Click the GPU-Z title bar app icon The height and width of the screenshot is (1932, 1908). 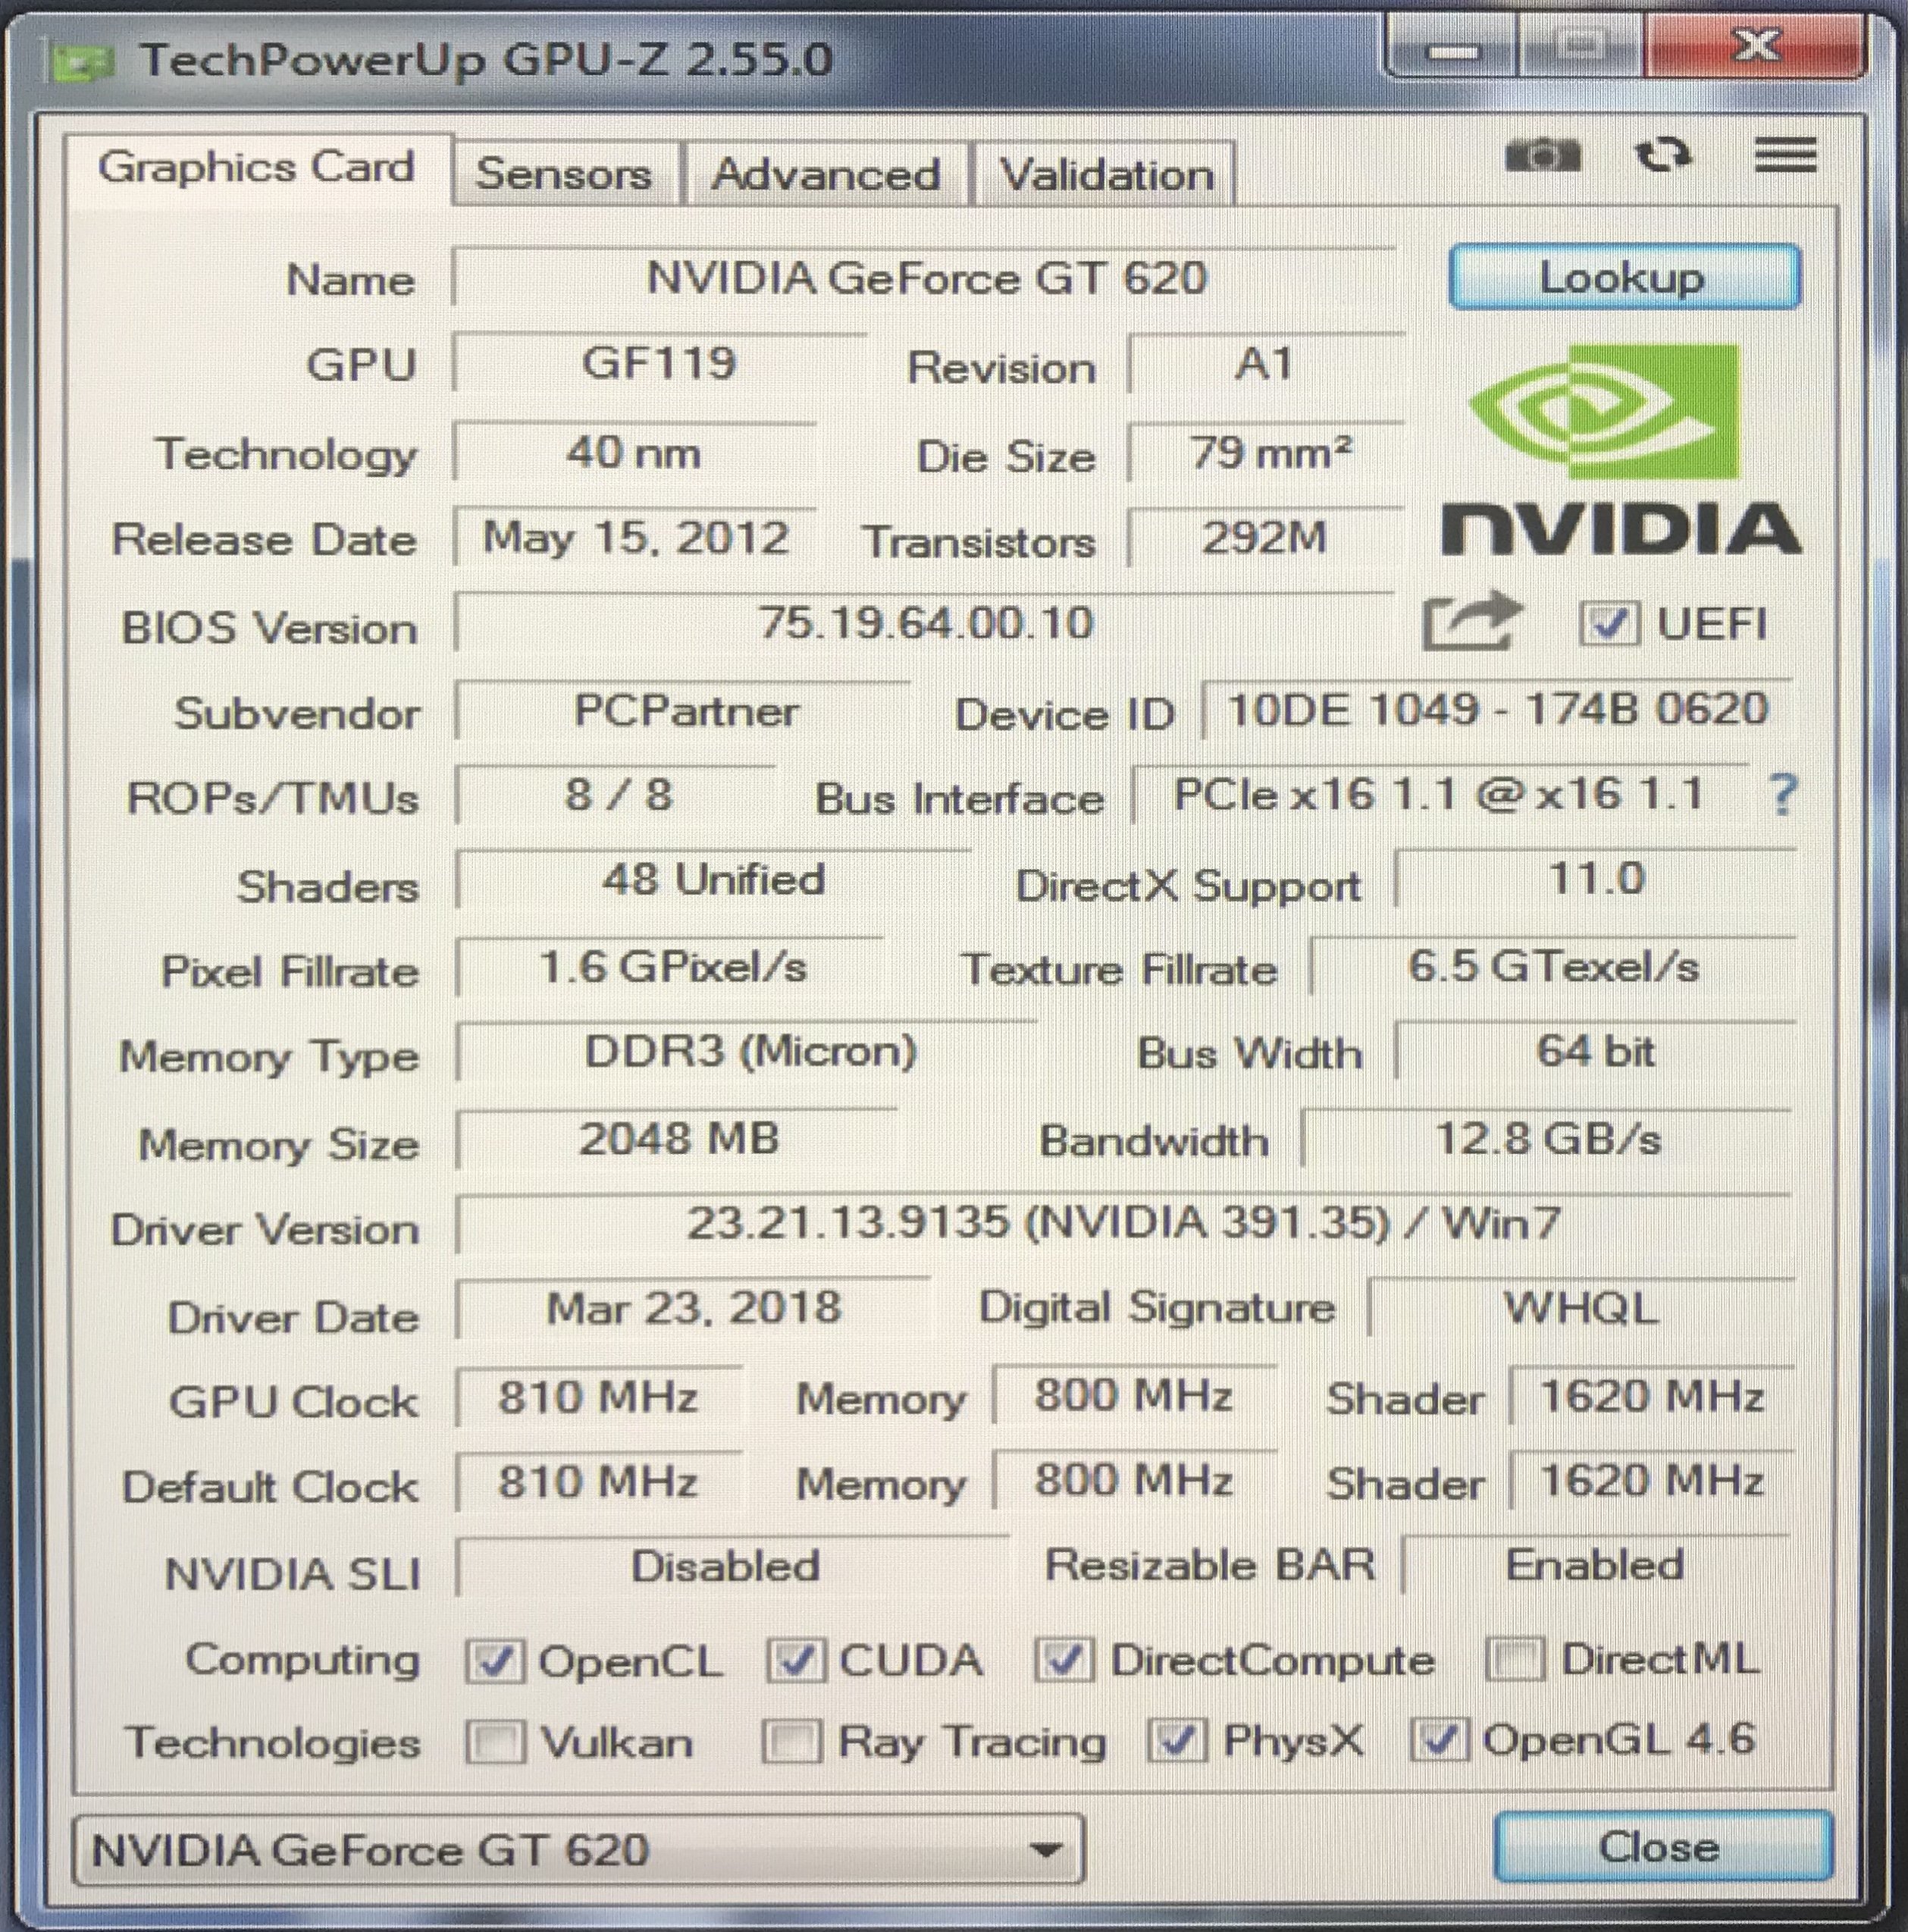(x=82, y=63)
